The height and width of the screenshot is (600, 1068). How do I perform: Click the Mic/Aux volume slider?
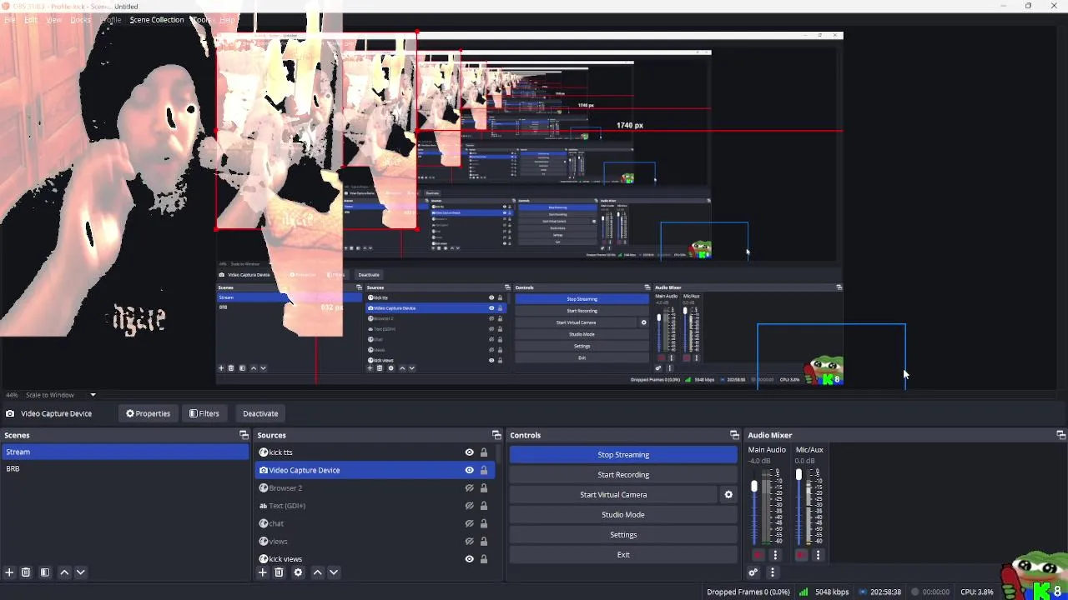798,508
